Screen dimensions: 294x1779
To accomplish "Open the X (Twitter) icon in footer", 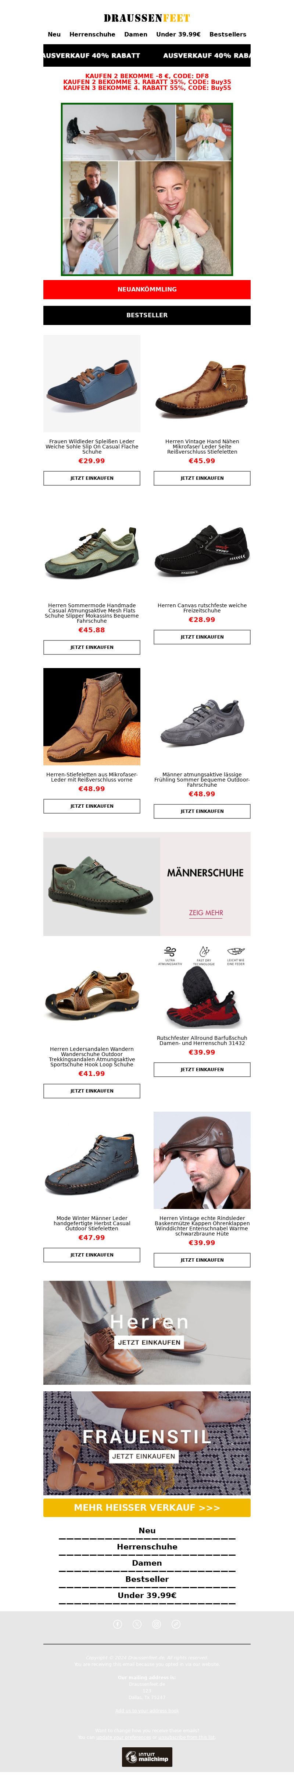I will 137,1624.
